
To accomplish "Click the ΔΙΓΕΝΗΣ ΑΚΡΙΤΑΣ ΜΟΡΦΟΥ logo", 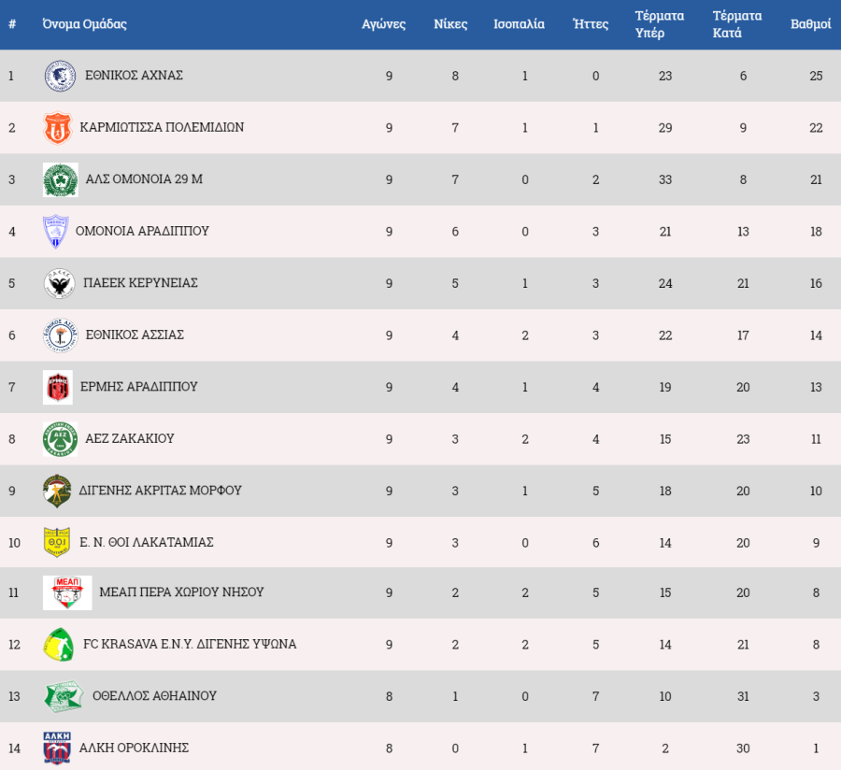I will (57, 491).
